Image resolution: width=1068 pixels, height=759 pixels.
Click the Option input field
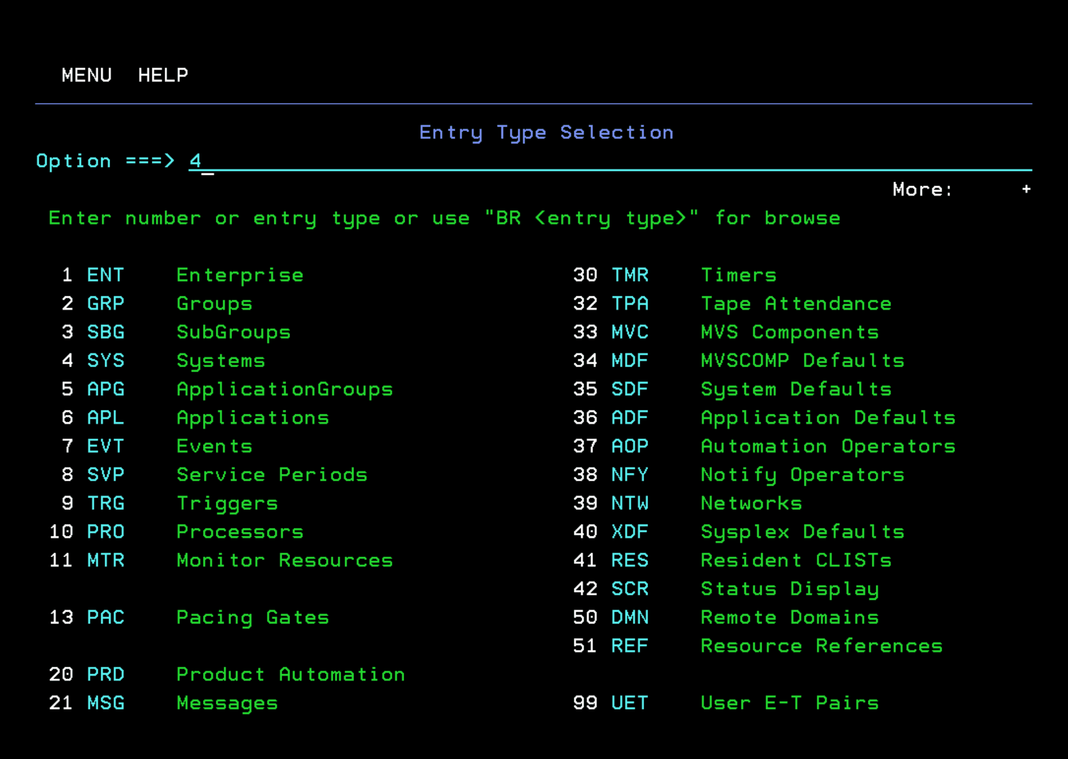pos(607,161)
